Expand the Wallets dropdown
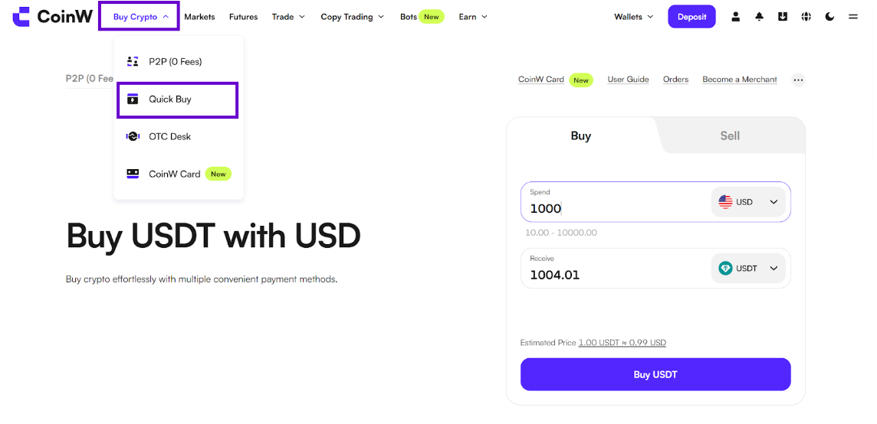Image resolution: width=877 pixels, height=424 pixels. 634,17
